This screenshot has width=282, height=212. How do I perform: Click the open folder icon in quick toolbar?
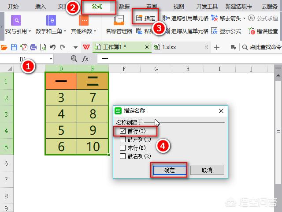coord(4,47)
